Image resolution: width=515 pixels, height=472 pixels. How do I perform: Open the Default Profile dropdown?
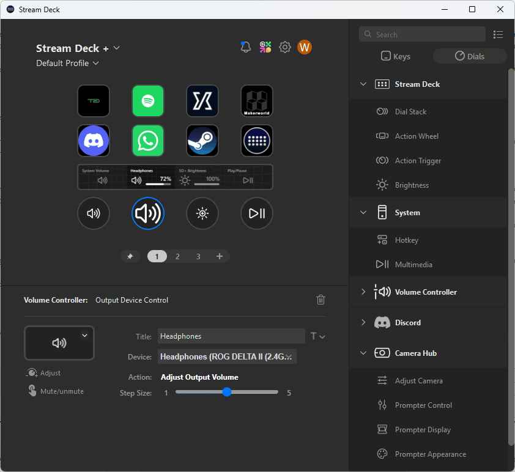pyautogui.click(x=67, y=63)
